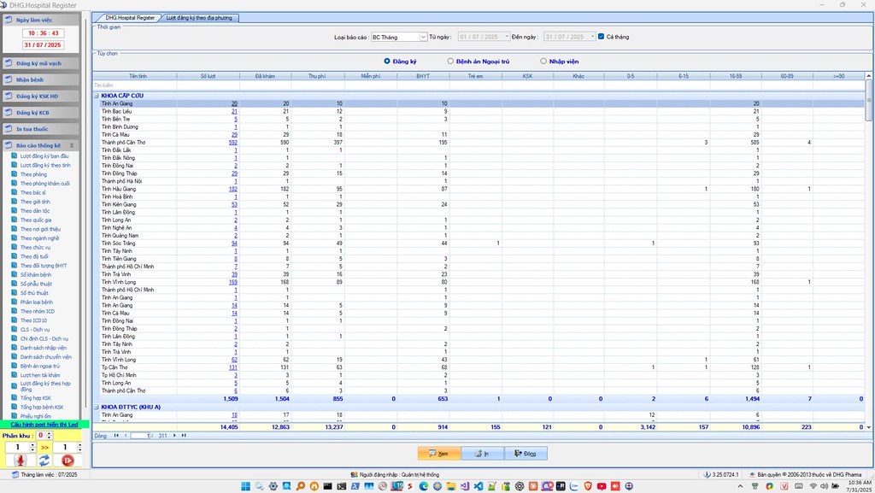Open Brave browser from the taskbar
The height and width of the screenshot is (493, 875).
click(588, 486)
